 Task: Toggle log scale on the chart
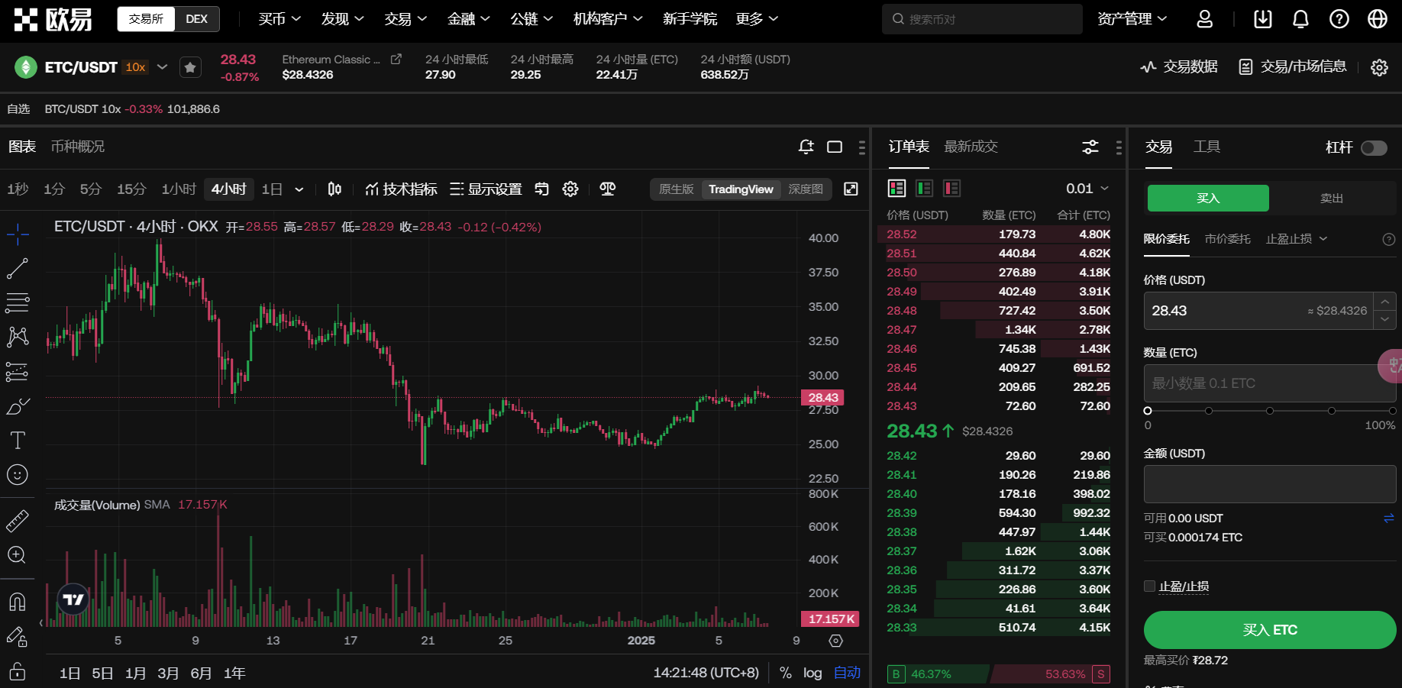[812, 673]
